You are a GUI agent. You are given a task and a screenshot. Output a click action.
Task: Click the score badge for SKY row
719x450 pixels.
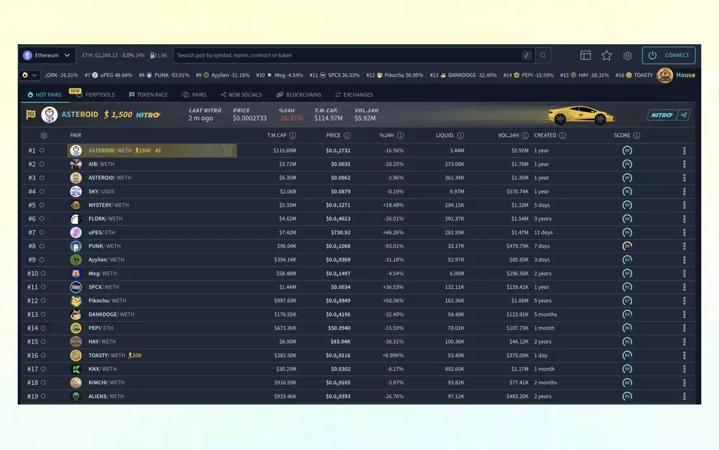pyautogui.click(x=627, y=192)
